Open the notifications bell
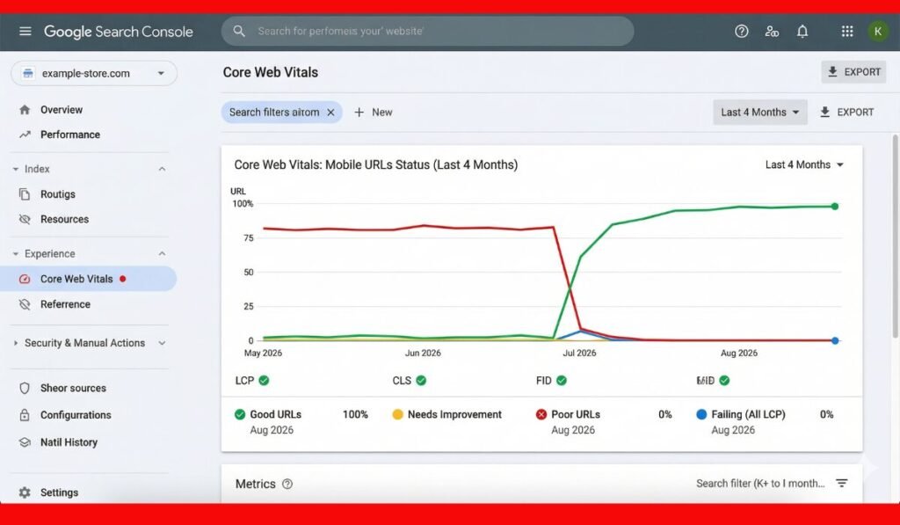 802,32
